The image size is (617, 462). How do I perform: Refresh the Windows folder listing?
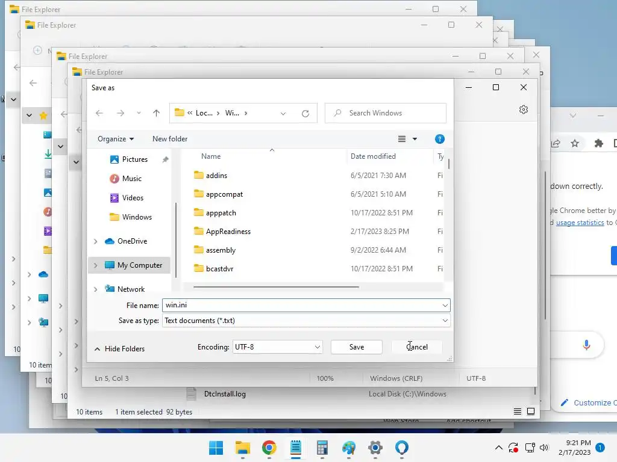[x=305, y=114]
